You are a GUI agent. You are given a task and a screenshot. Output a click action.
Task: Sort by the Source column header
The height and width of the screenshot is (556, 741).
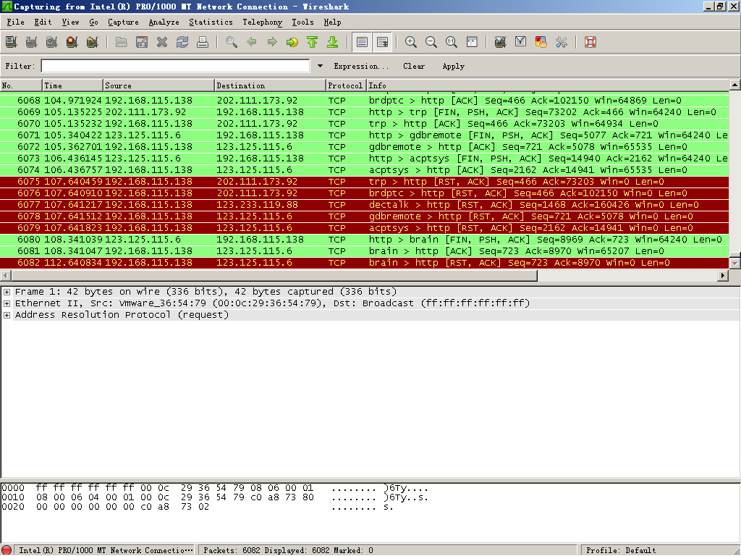(x=158, y=85)
